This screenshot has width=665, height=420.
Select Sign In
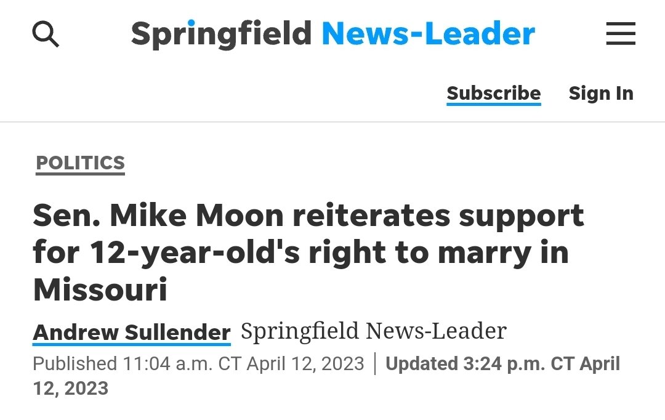601,94
